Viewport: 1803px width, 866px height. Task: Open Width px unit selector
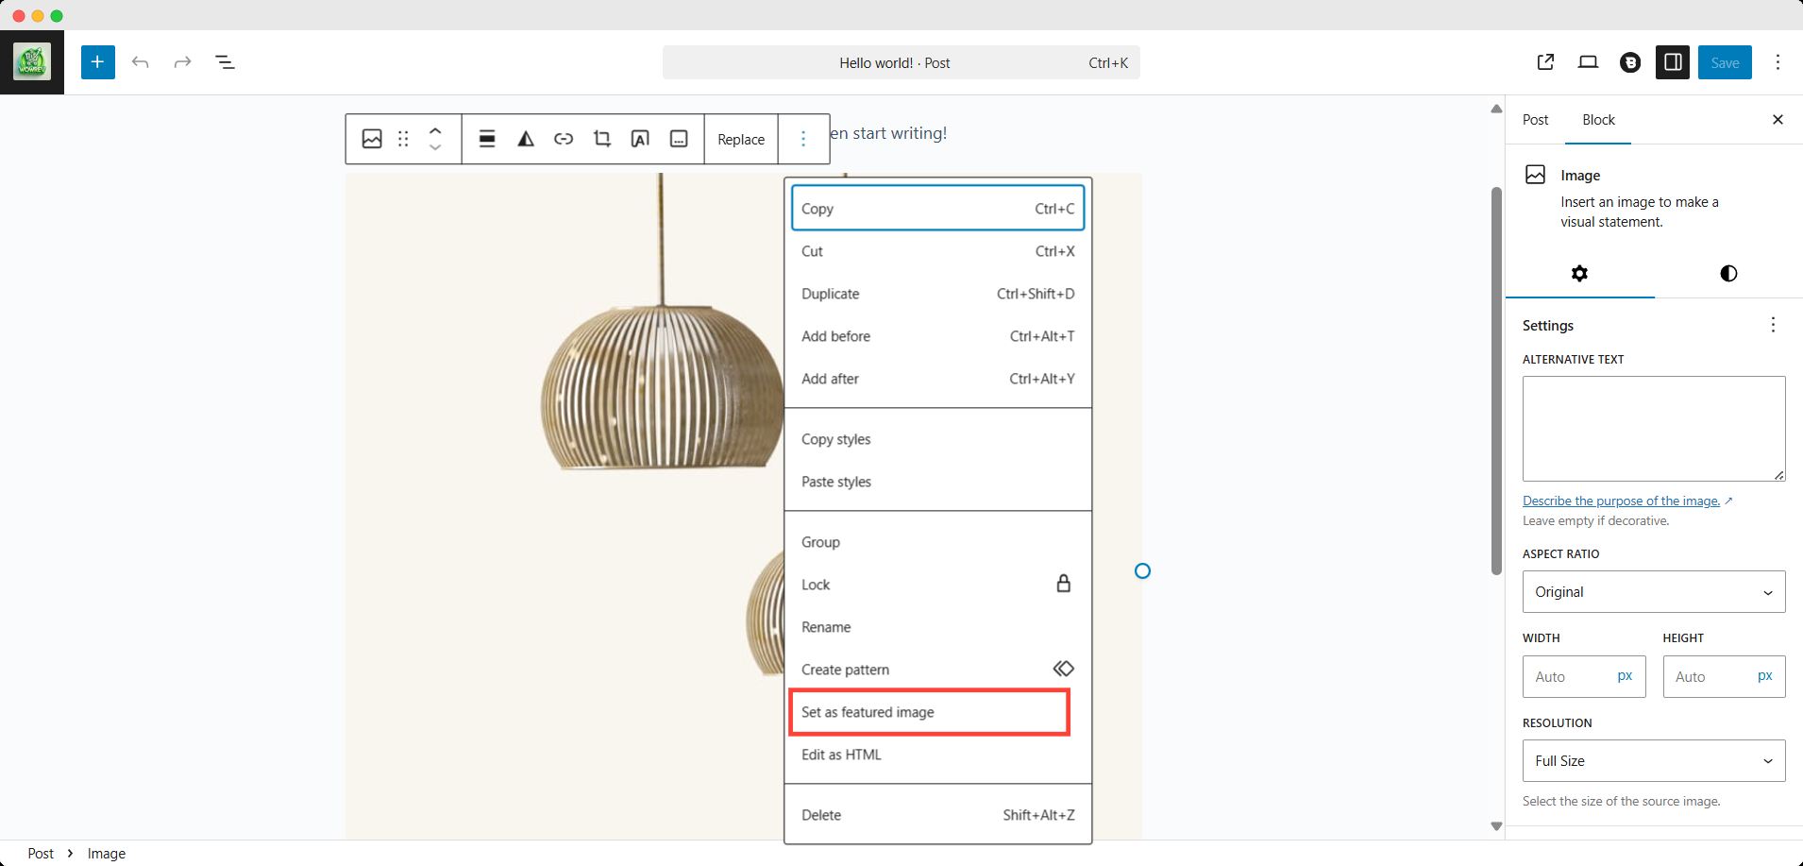click(x=1625, y=676)
